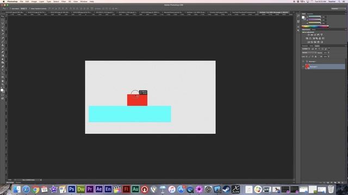Open the Timeline tab at bottom
Image resolution: width=348 pixels, height=195 pixels.
[18, 183]
